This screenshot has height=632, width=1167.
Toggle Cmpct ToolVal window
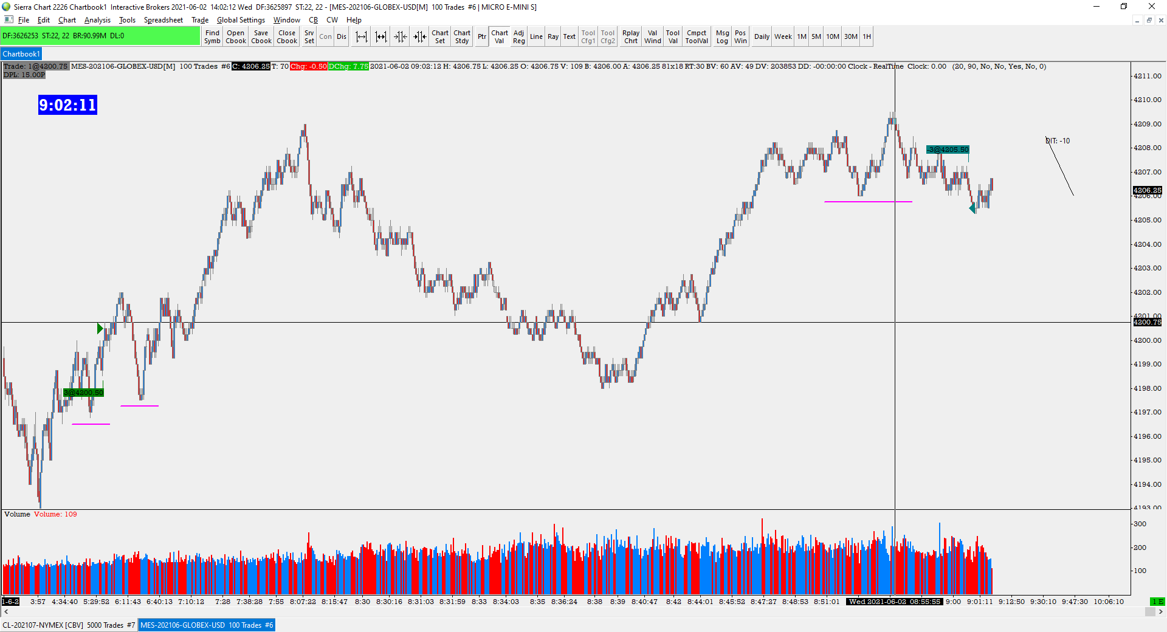[x=697, y=37]
